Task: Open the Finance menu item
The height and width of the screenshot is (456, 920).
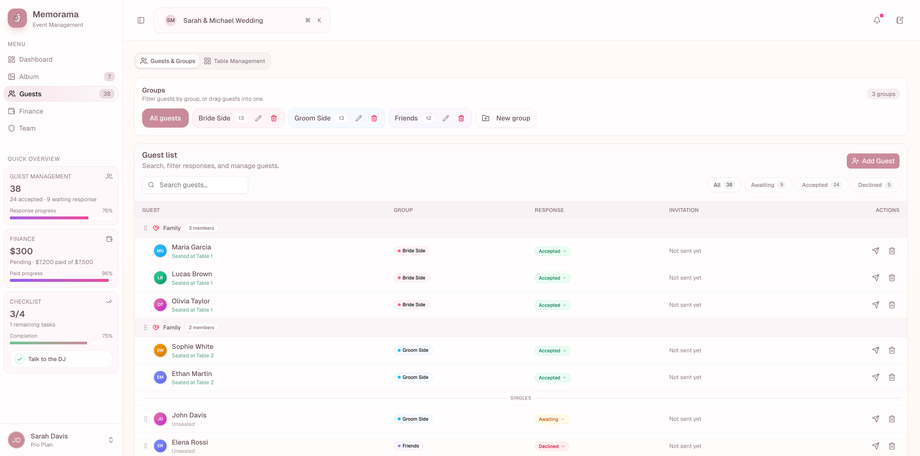Action: pyautogui.click(x=61, y=111)
